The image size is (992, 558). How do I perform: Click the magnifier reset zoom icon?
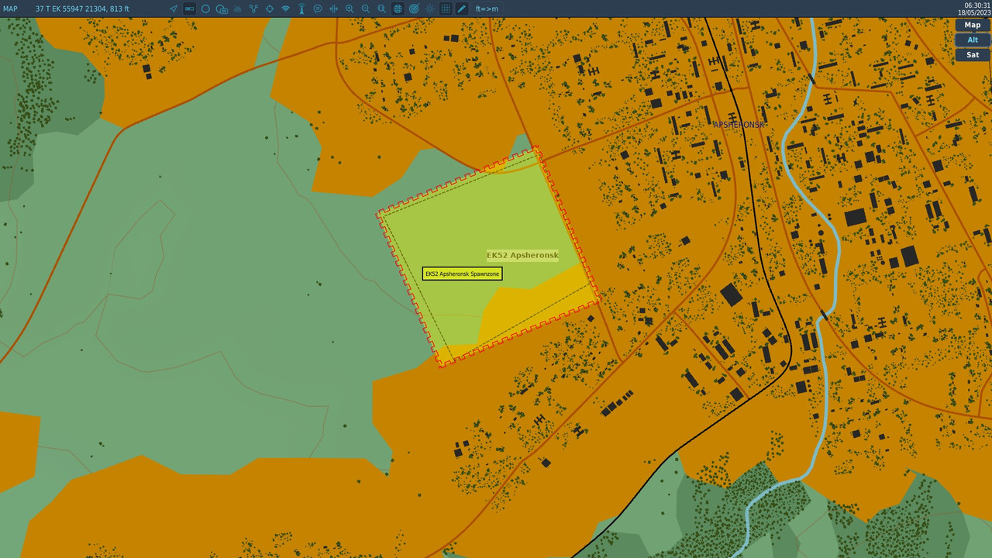click(x=381, y=9)
